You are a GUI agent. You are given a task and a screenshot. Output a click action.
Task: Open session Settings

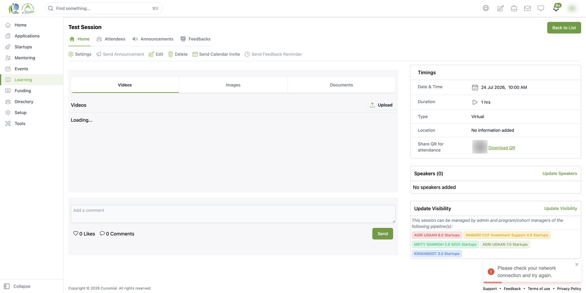click(80, 54)
